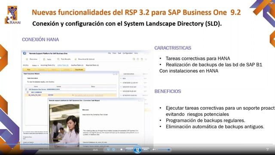Select the highlighted HANA database row
Screen dimensions: 275x155
pyautogui.click(x=71, y=95)
